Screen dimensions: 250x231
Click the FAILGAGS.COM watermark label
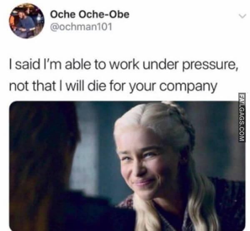click(242, 118)
